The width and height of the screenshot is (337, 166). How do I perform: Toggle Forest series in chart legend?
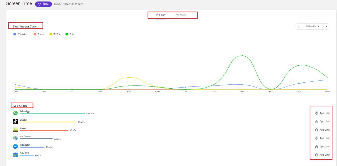coord(39,34)
